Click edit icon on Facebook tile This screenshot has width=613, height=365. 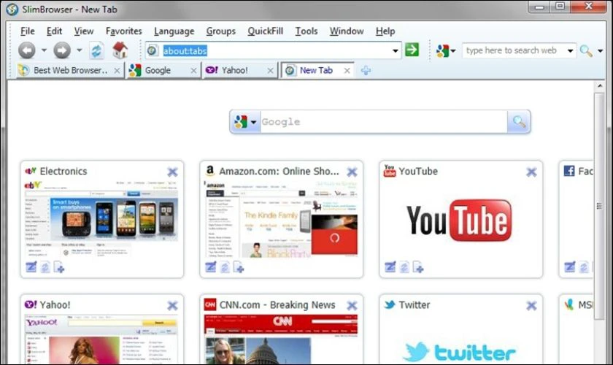click(570, 267)
